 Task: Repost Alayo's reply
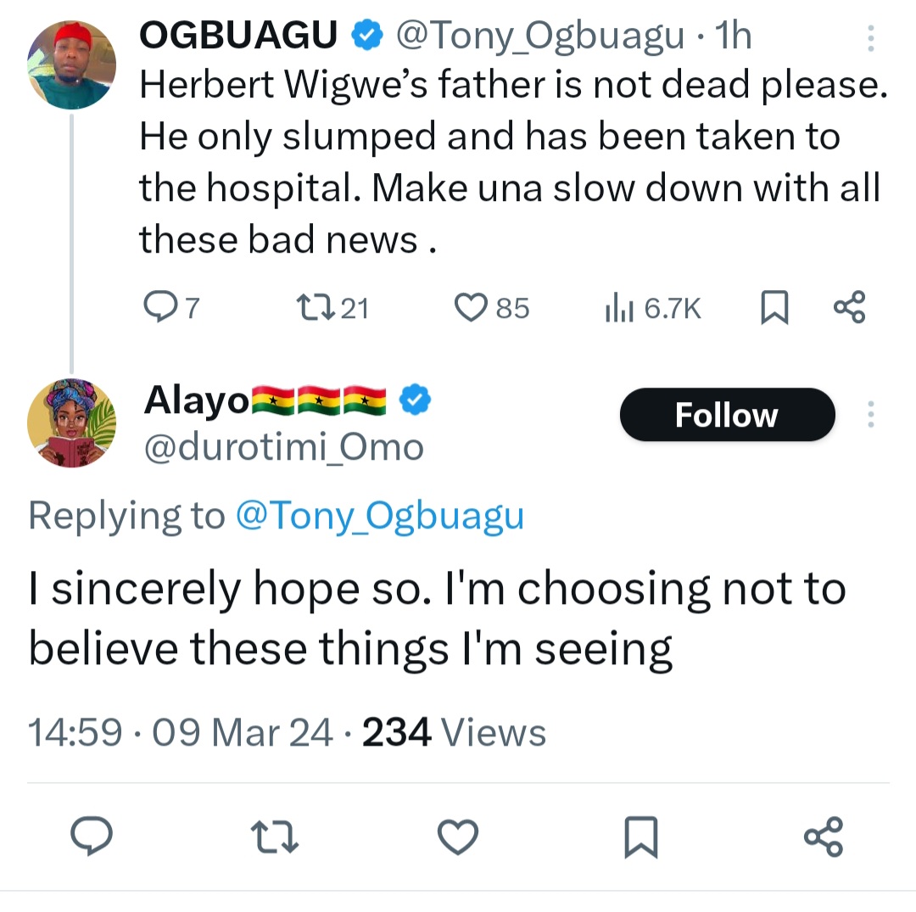(276, 837)
